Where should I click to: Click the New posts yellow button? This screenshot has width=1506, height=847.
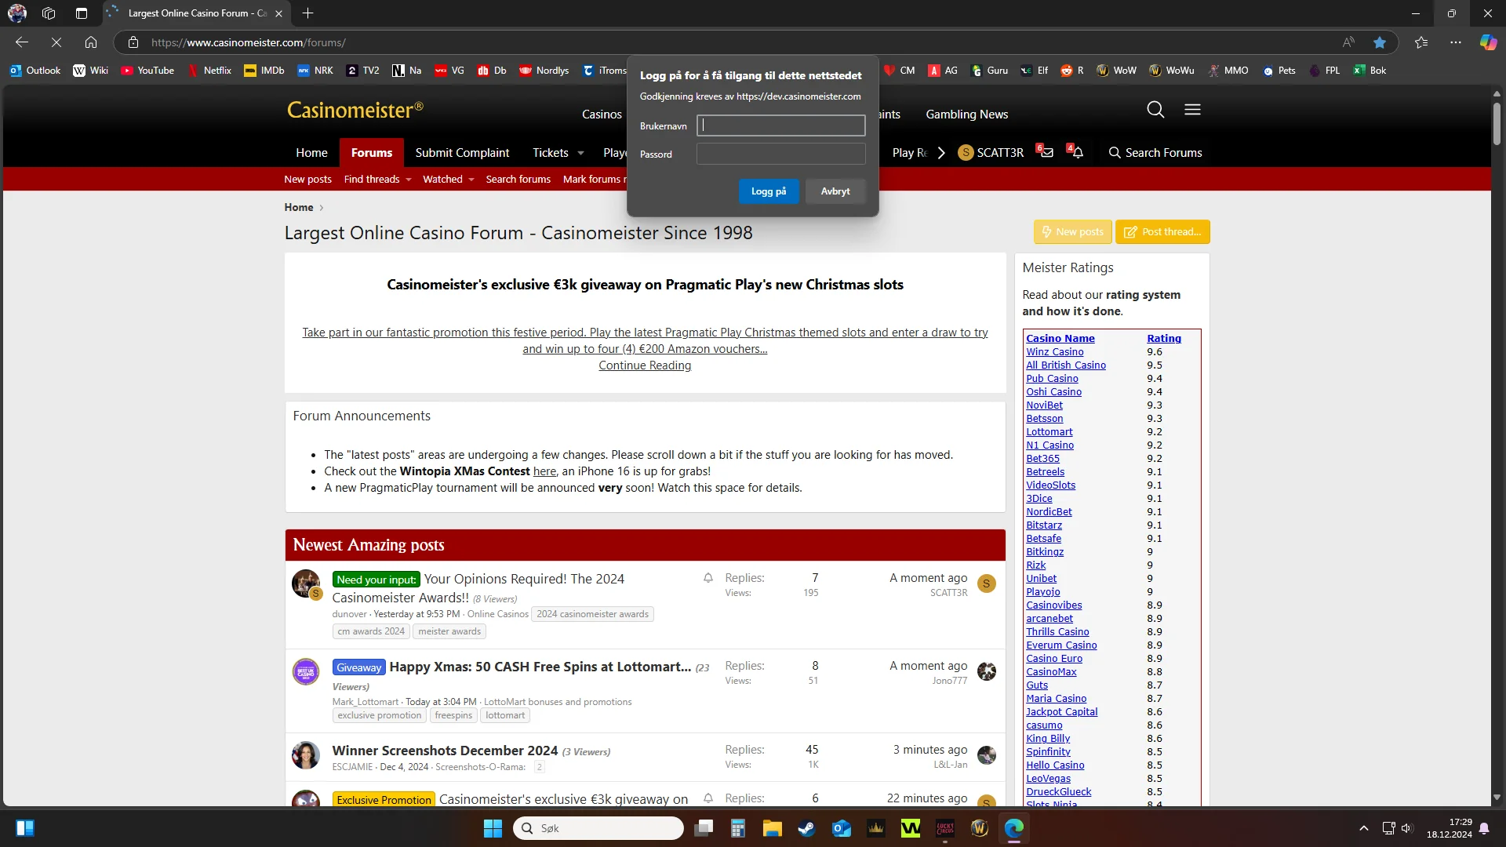click(1073, 232)
